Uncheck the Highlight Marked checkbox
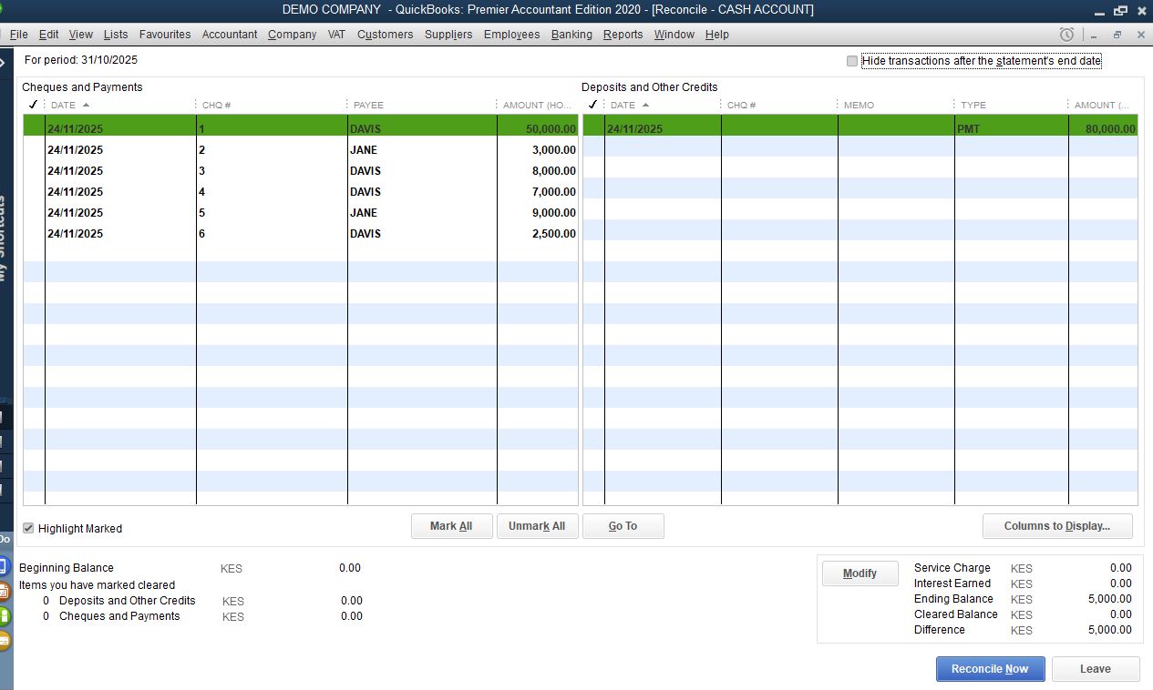Image resolution: width=1153 pixels, height=690 pixels. [x=28, y=528]
